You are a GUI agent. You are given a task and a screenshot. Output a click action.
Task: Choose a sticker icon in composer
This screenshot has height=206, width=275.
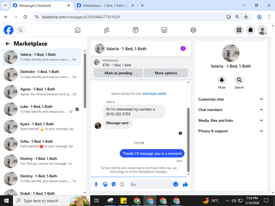pyautogui.click(x=114, y=185)
